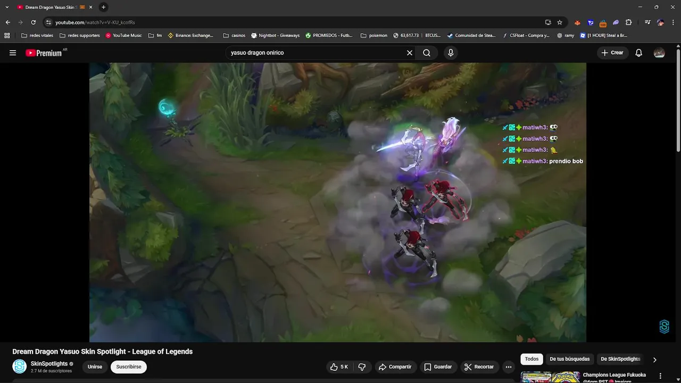Open the Binance Exchange bookmark
This screenshot has width=681, height=383.
(190, 36)
